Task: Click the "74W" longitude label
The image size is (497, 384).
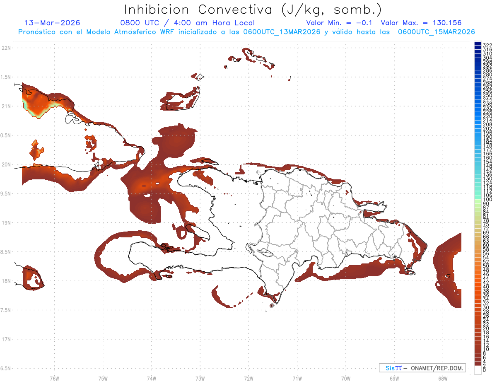Action: click(151, 378)
